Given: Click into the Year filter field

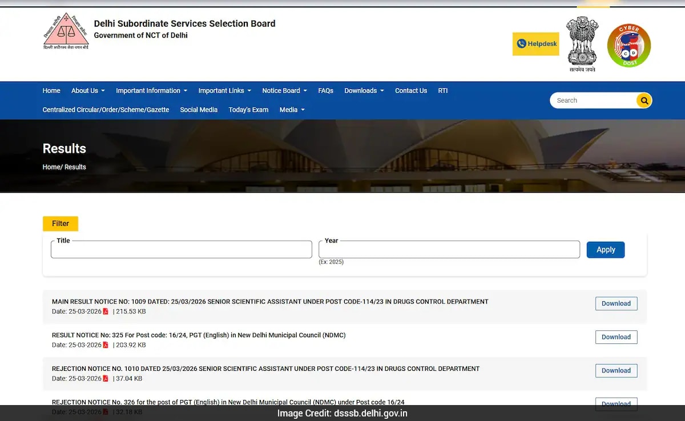Looking at the screenshot, I should (449, 250).
